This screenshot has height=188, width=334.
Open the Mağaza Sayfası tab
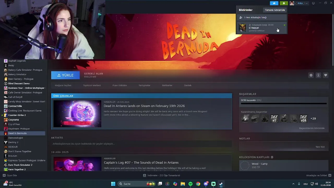[63, 85]
